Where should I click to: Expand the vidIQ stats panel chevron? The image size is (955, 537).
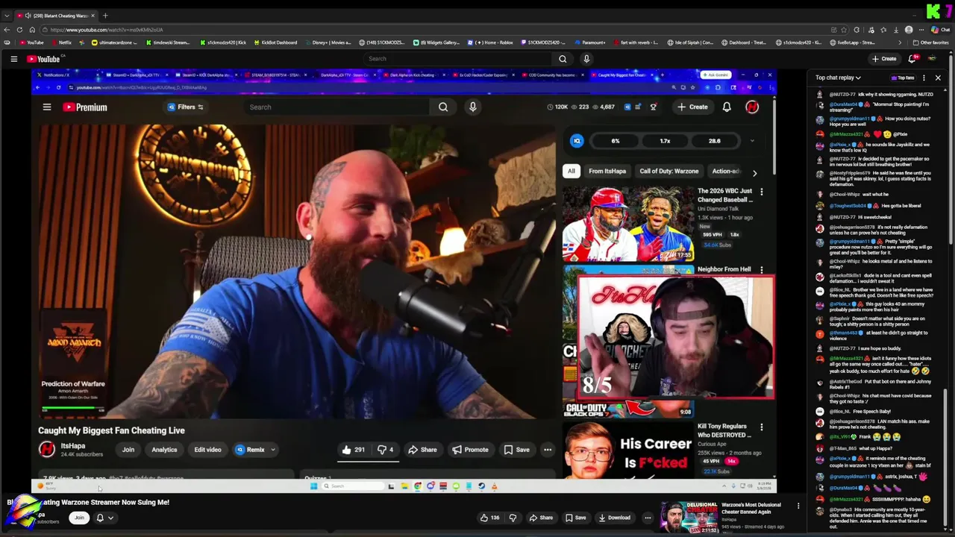tap(751, 141)
